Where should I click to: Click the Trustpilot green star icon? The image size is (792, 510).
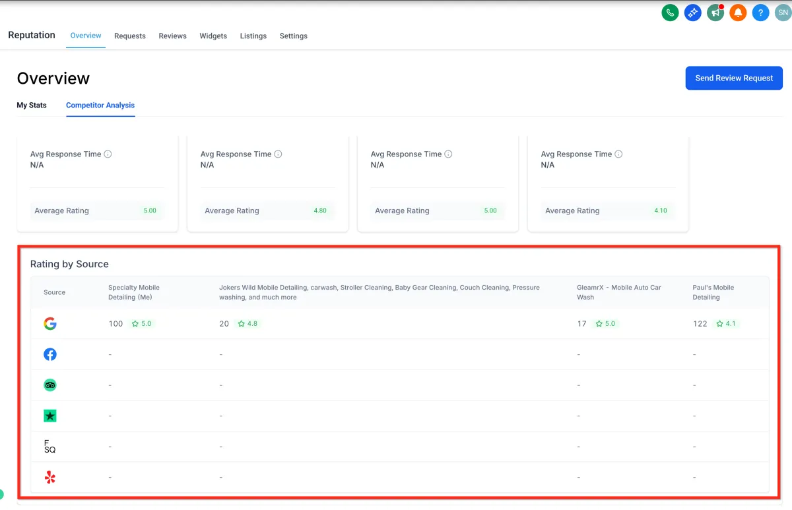pyautogui.click(x=50, y=416)
